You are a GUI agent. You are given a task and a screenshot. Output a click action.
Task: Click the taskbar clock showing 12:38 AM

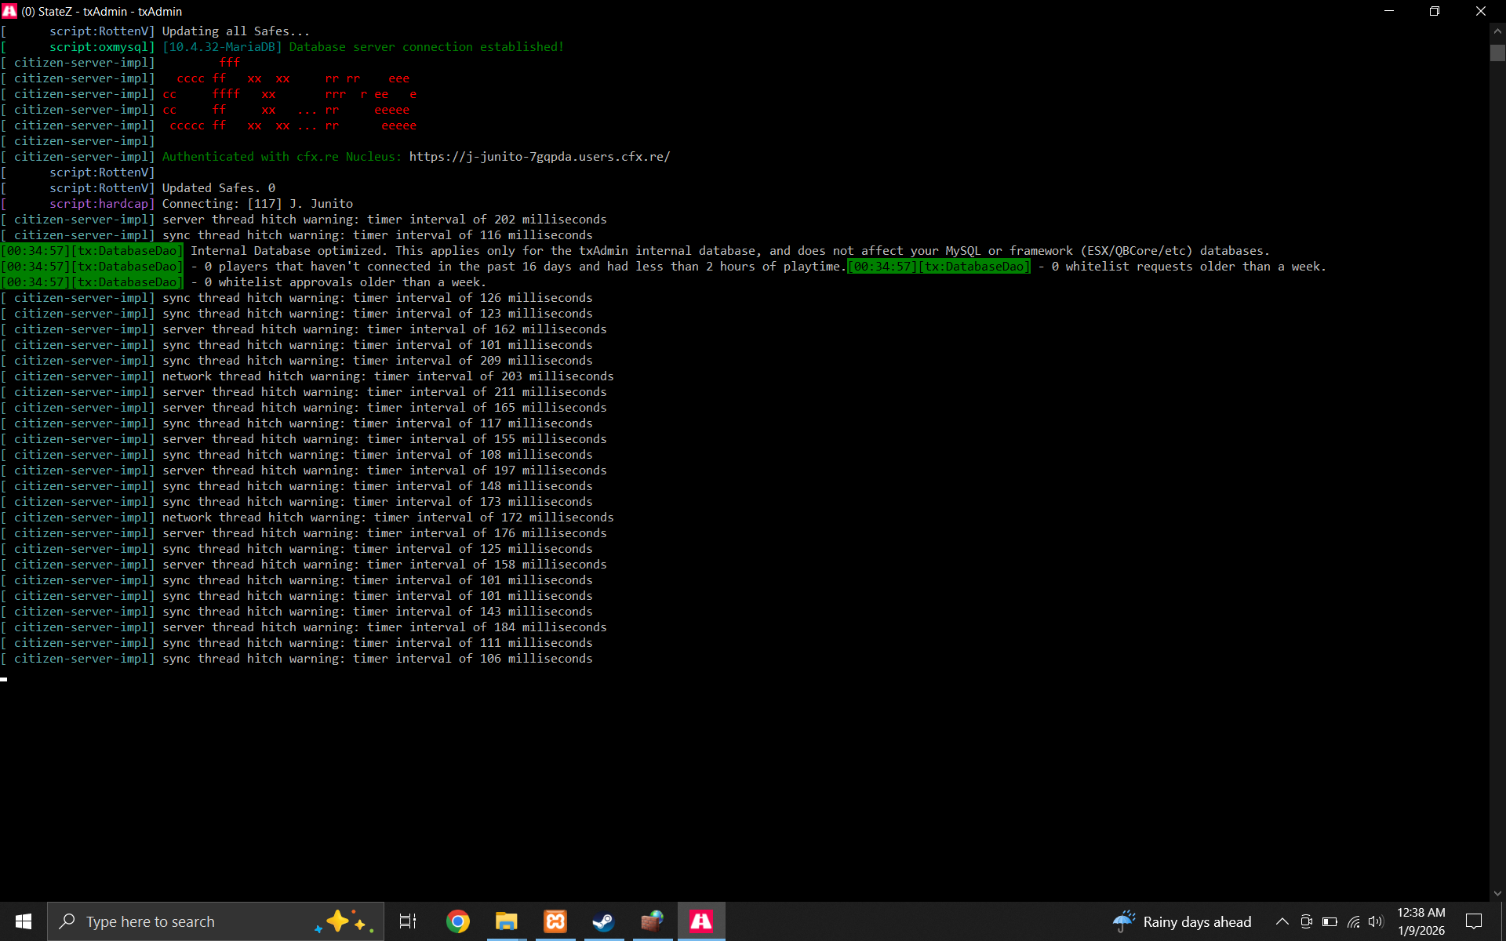(x=1421, y=921)
